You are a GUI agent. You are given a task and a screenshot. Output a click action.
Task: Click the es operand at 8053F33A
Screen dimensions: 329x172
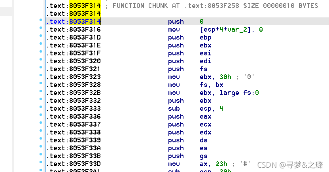click(204, 148)
